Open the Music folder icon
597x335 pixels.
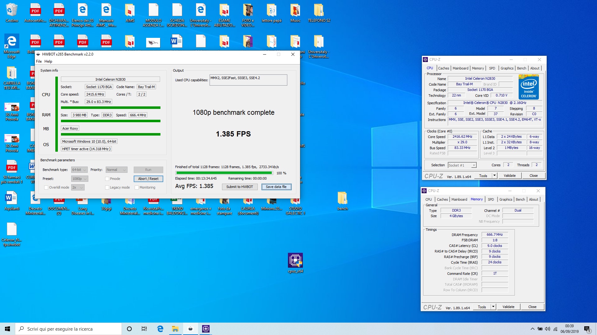295,13
